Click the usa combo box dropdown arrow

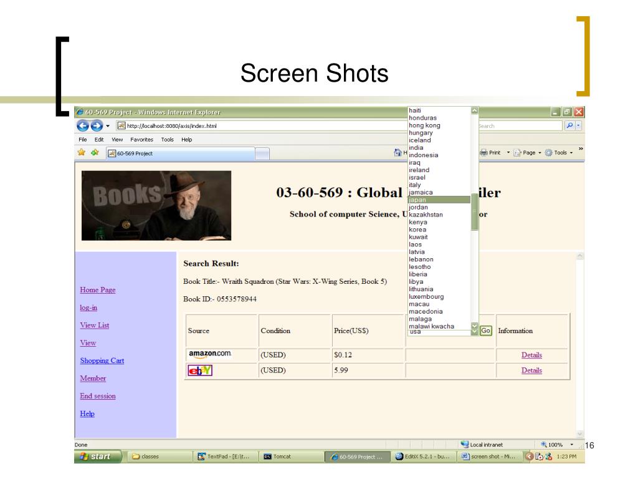click(474, 332)
